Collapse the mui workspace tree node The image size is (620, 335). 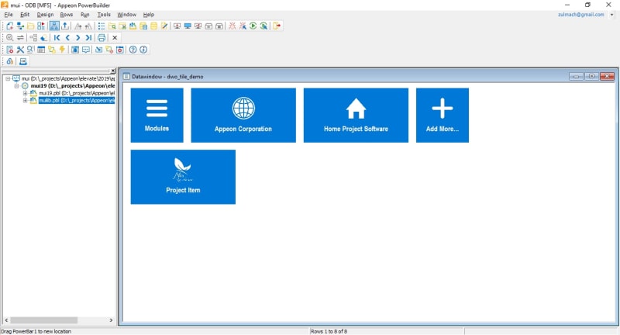pyautogui.click(x=8, y=78)
